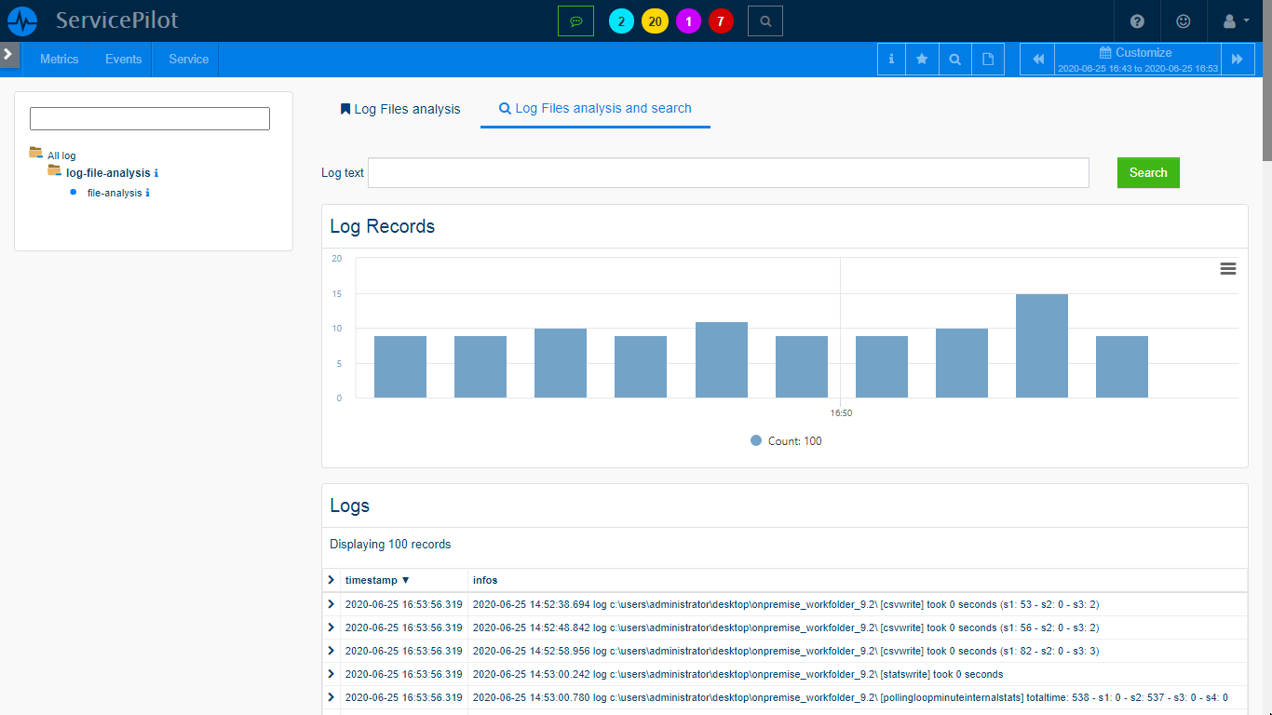Open the help question mark icon
Image resolution: width=1272 pixels, height=715 pixels.
click(1137, 20)
